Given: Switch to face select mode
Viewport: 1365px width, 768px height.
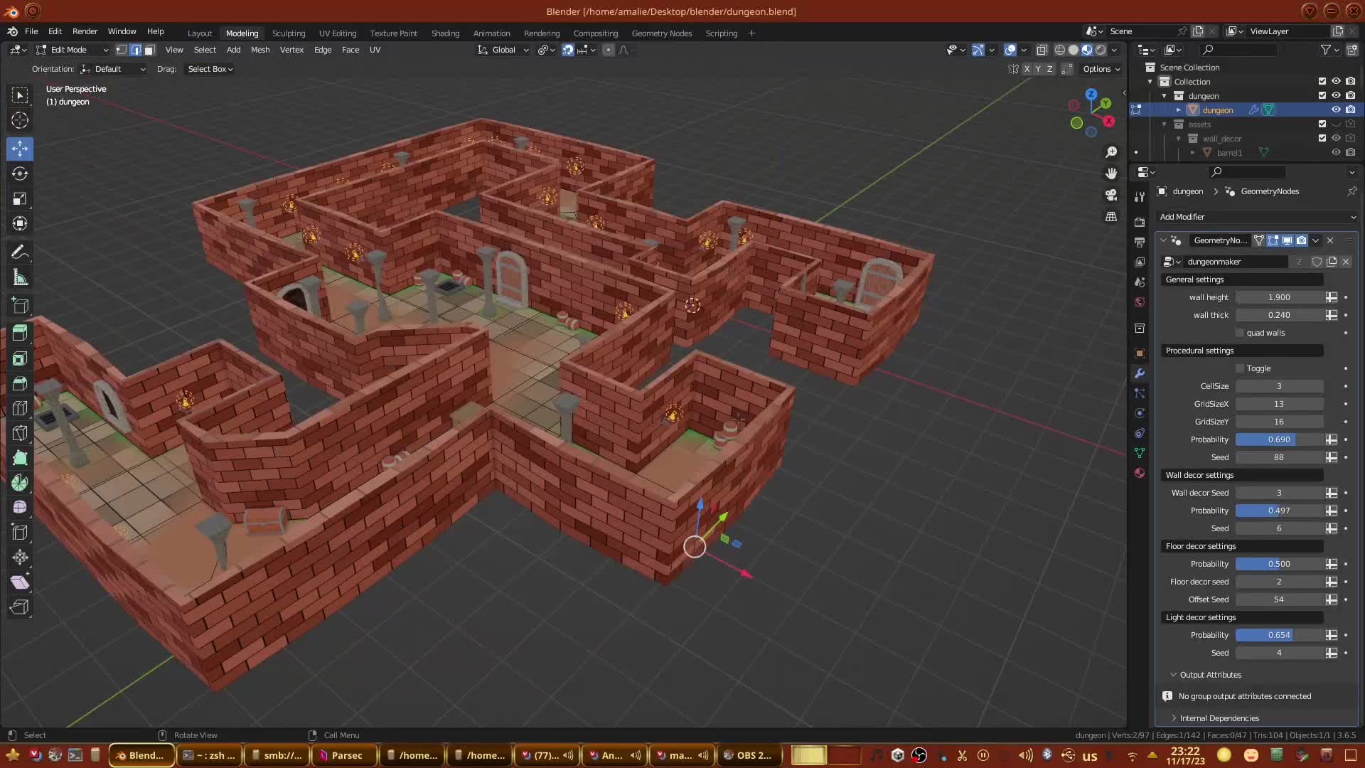Looking at the screenshot, I should tap(149, 50).
